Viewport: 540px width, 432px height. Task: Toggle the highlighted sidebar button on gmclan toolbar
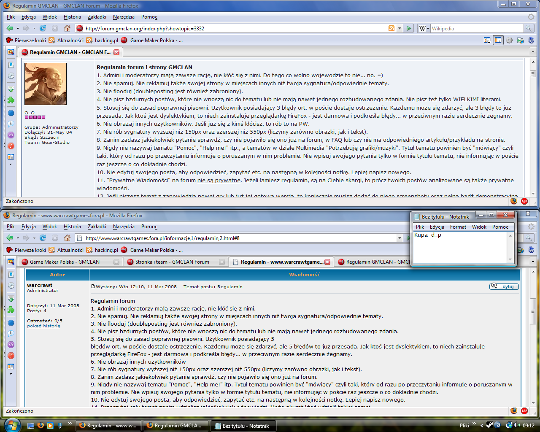coord(498,40)
